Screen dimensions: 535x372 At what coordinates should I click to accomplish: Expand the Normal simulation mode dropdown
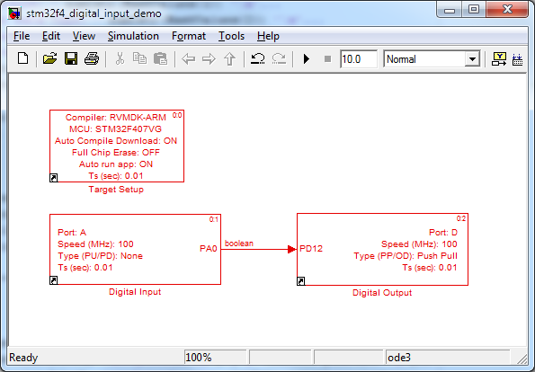click(x=472, y=59)
